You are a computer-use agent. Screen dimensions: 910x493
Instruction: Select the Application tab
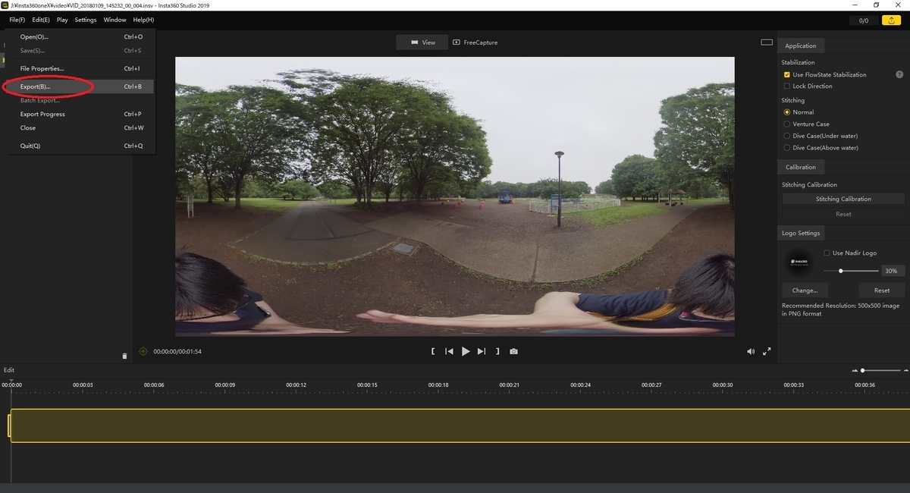tap(801, 46)
